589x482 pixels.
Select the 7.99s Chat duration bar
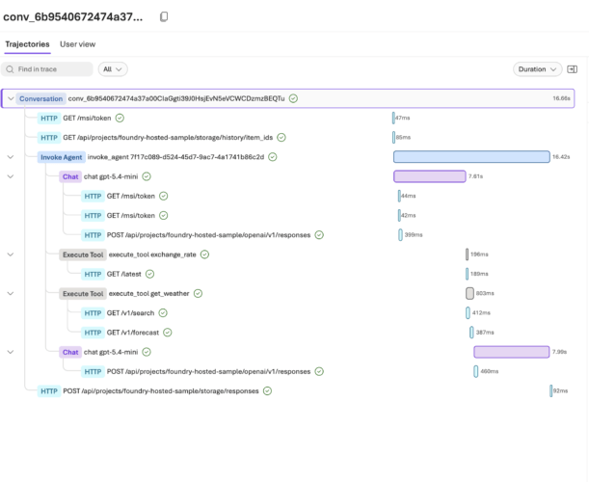coord(512,352)
